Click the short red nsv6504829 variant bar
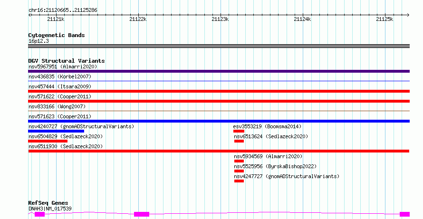The image size is (423, 219). tap(48, 141)
